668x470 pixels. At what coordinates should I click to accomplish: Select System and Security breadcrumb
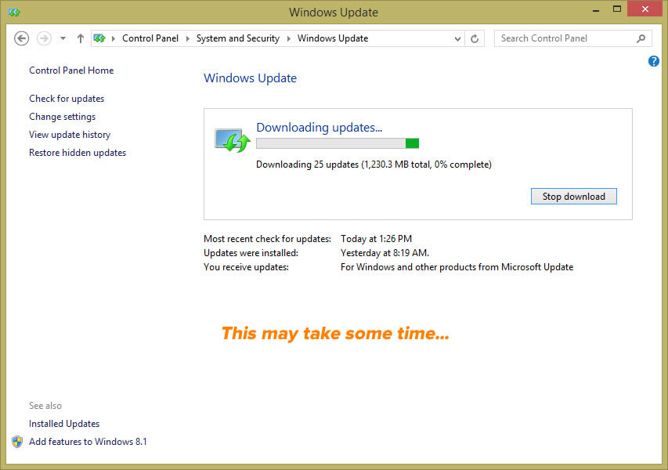coord(238,38)
